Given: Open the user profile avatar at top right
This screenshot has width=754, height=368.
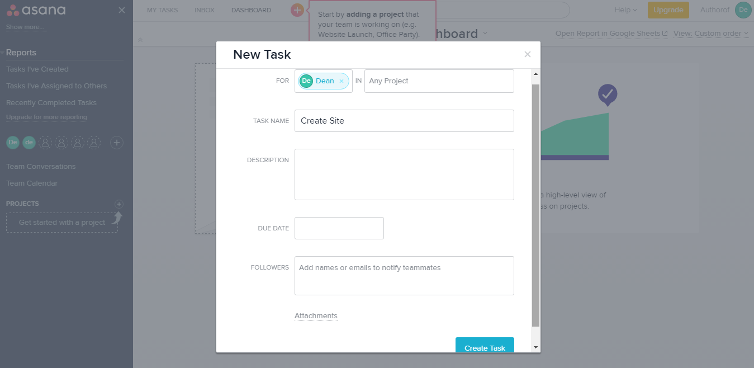Looking at the screenshot, I should pos(743,10).
